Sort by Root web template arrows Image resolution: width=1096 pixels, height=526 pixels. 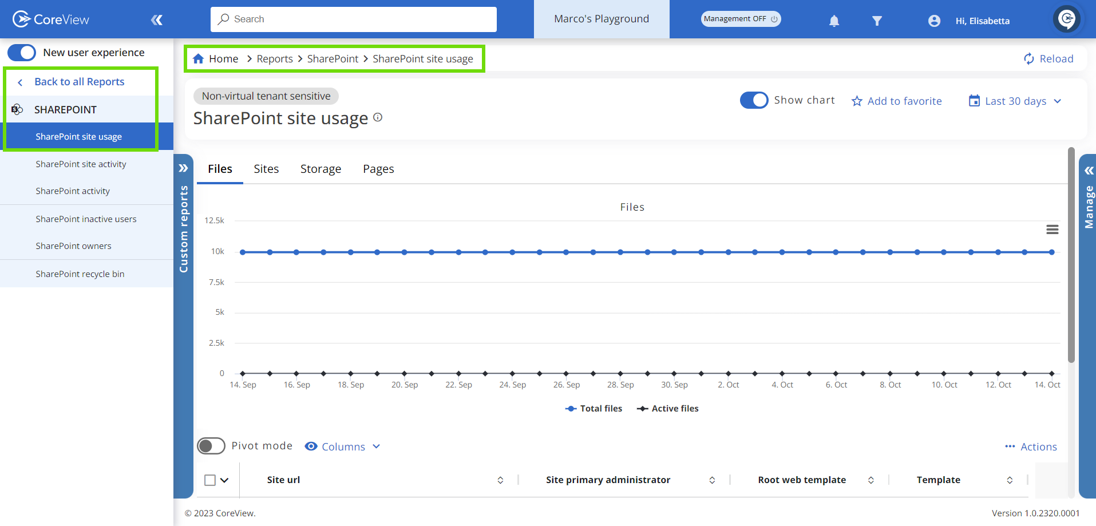[x=871, y=480]
